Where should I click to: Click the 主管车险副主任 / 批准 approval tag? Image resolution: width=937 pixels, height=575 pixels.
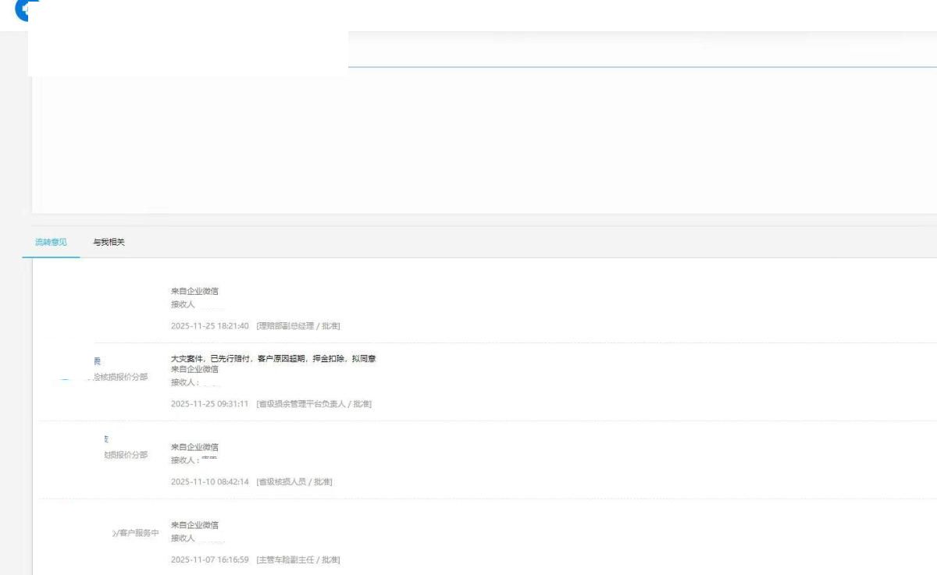(x=297, y=559)
